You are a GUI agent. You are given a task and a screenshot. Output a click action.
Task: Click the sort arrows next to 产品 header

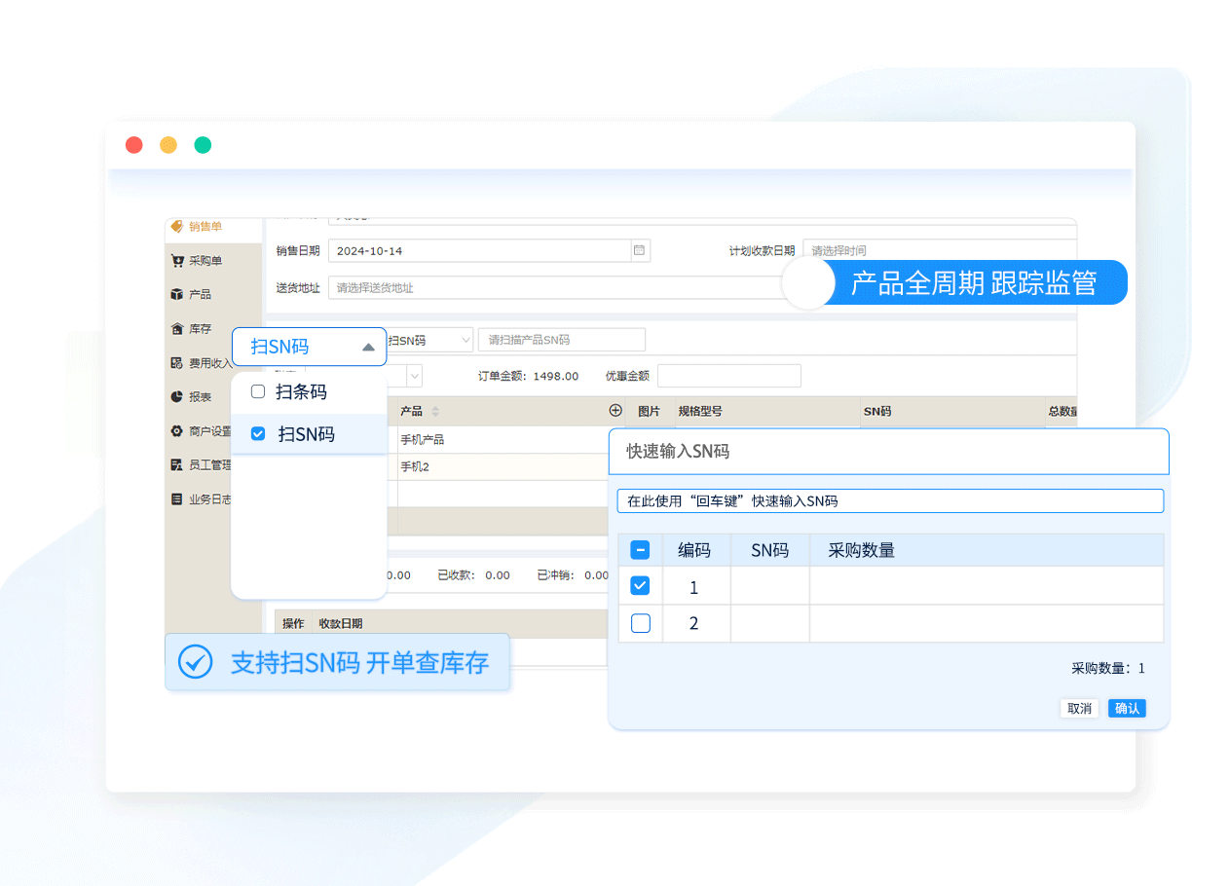pyautogui.click(x=435, y=412)
